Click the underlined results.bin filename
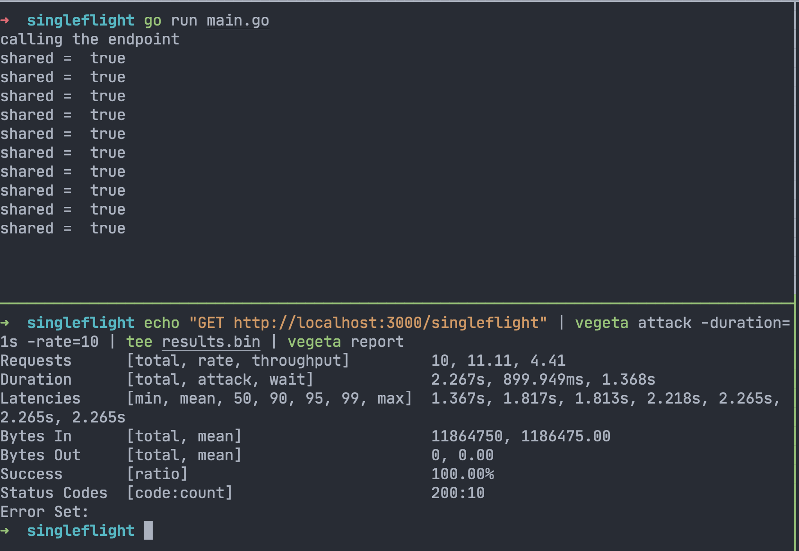 click(211, 342)
